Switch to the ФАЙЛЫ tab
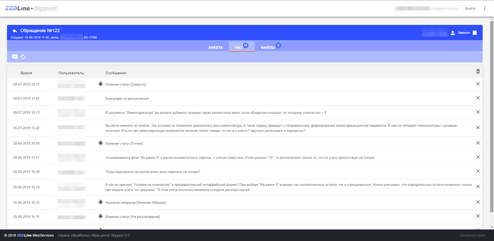The height and width of the screenshot is (241, 494). click(x=268, y=47)
